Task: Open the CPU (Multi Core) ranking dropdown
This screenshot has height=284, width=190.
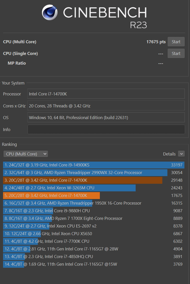Action: click(26, 154)
